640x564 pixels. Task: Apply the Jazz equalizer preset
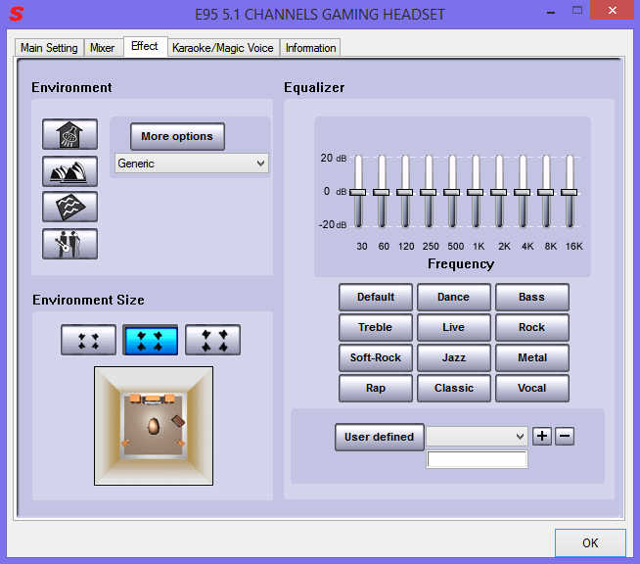pyautogui.click(x=453, y=357)
